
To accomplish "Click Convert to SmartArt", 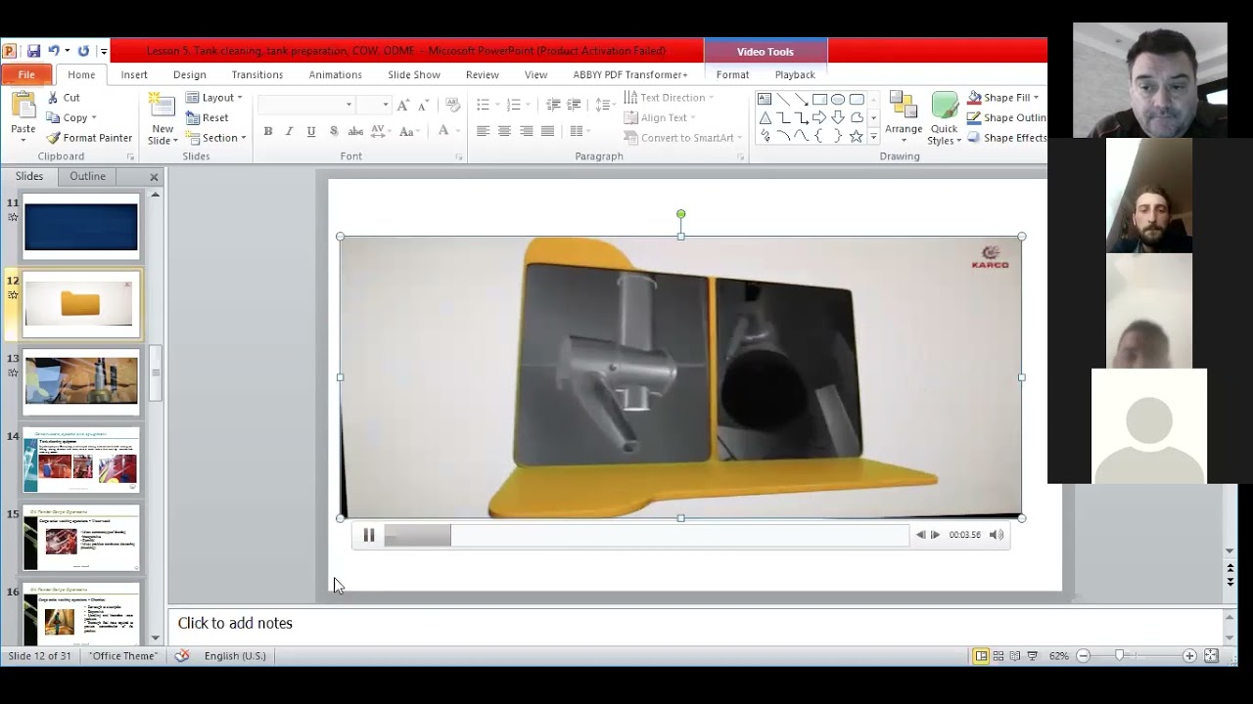I will (682, 138).
